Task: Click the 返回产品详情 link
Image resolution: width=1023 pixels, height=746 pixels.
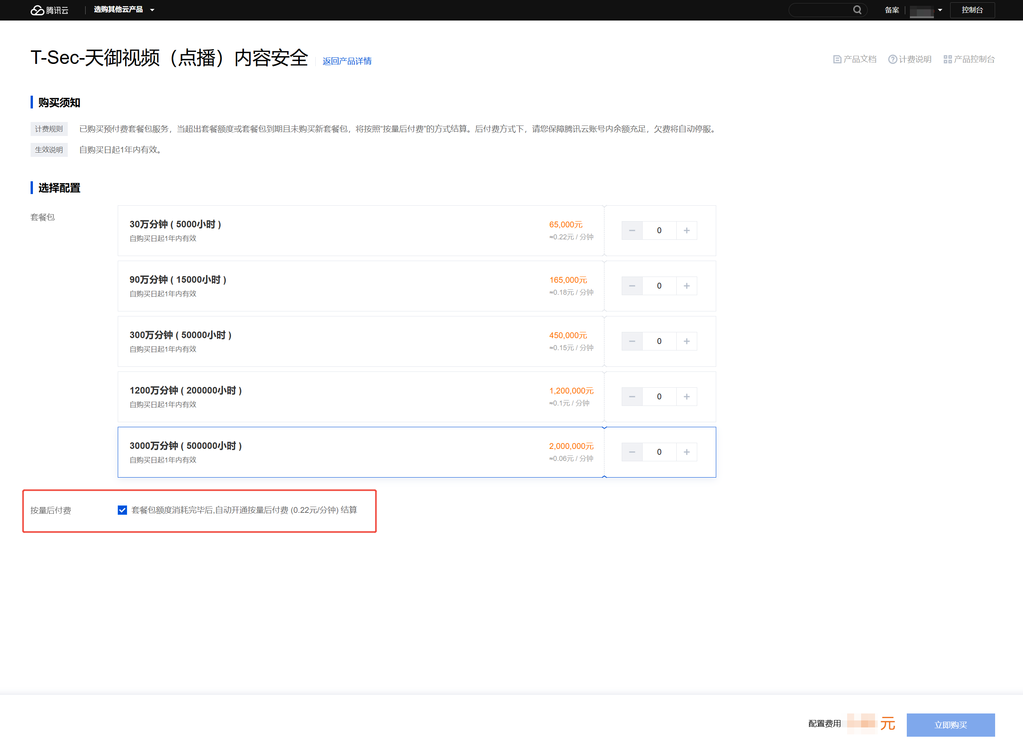Action: pos(347,61)
